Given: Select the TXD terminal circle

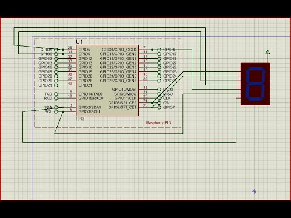Looking at the screenshot, I should (x=56, y=94).
